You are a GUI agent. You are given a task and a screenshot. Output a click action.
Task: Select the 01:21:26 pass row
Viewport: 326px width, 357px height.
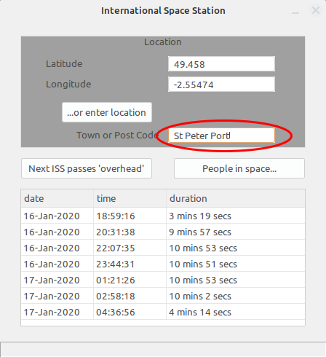click(x=163, y=280)
